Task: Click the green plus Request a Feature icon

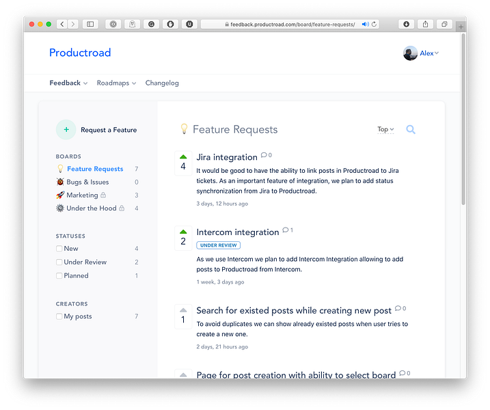Action: click(66, 129)
